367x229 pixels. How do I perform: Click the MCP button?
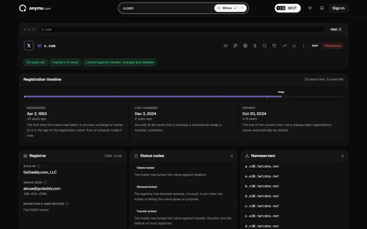288,8
